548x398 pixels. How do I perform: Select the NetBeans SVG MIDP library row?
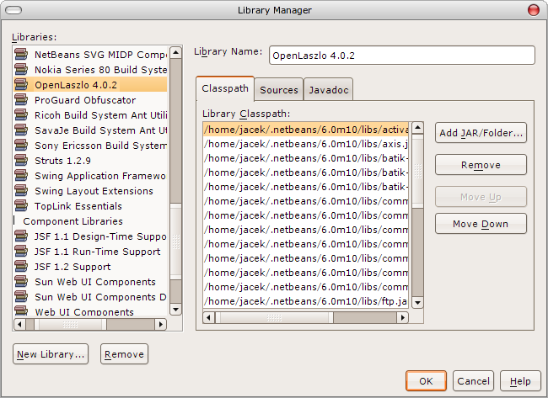[x=90, y=55]
